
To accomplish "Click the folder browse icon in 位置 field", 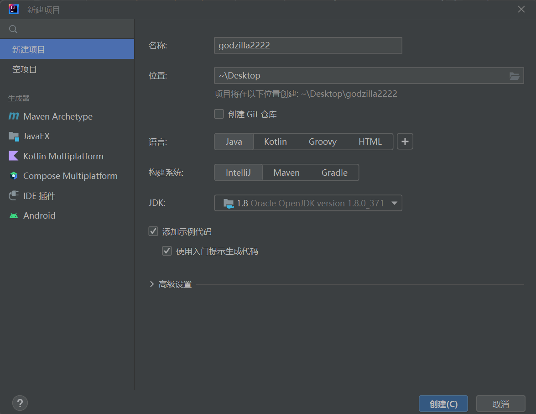I will (x=514, y=76).
